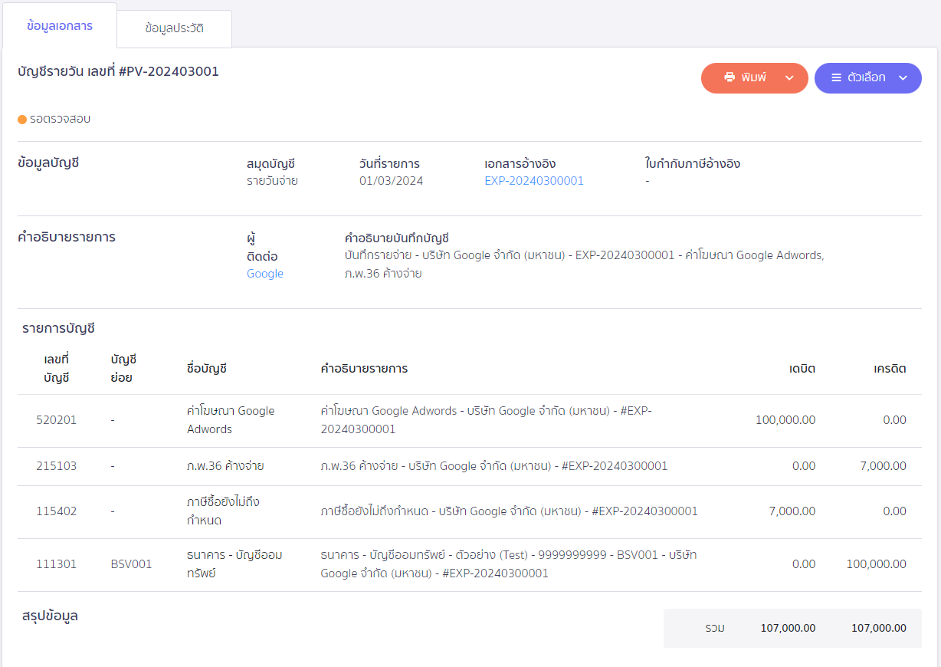Click account number 520201

57,420
